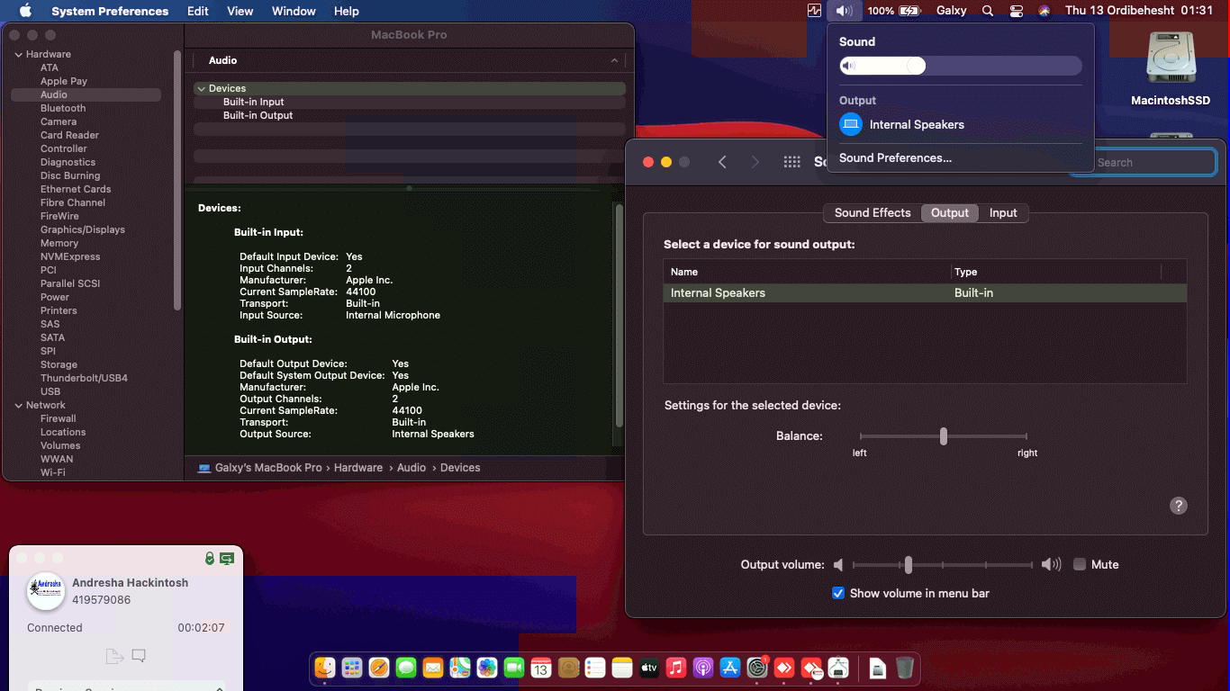Open Podcasts from the Dock
This screenshot has height=691, width=1230.
click(703, 668)
